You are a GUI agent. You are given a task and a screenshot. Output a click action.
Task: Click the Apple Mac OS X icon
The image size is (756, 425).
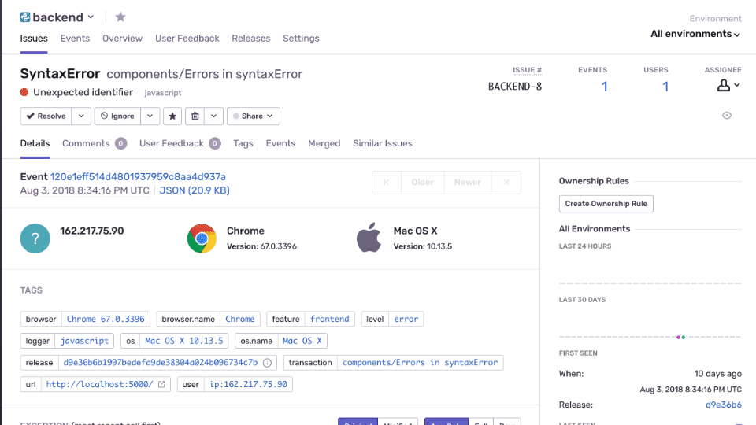click(x=369, y=238)
